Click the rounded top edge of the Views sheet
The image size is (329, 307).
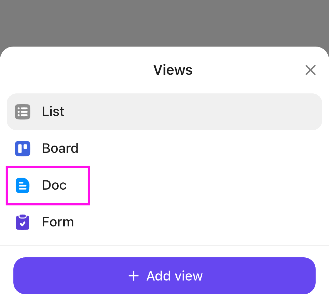coord(164,48)
